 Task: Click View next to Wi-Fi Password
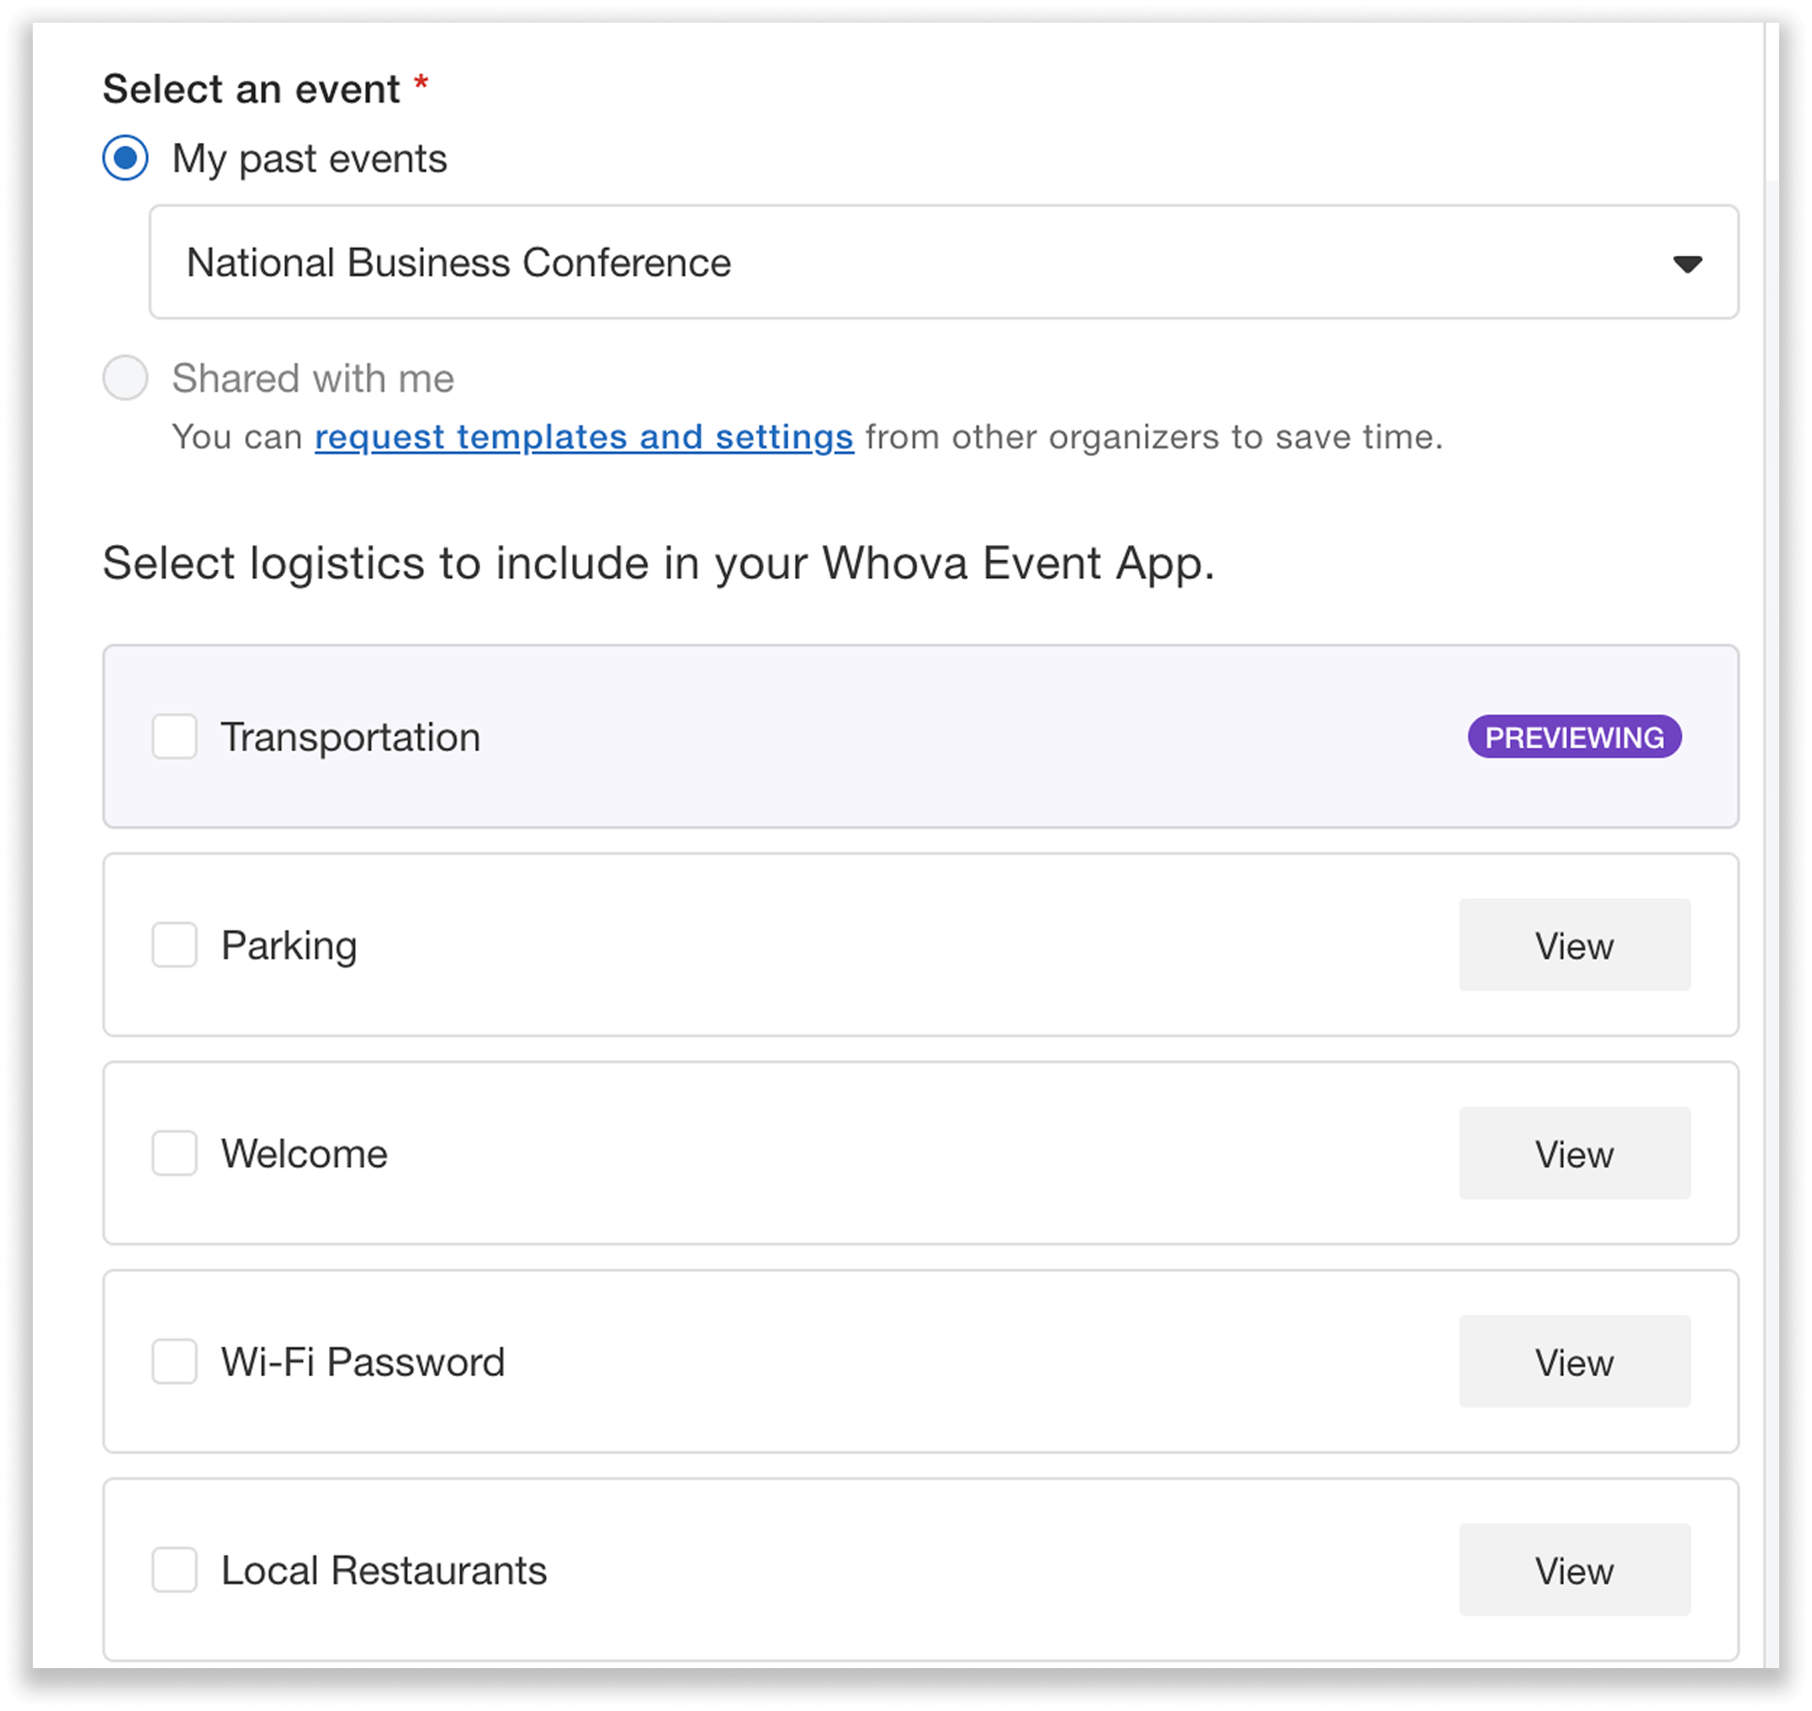1575,1362
